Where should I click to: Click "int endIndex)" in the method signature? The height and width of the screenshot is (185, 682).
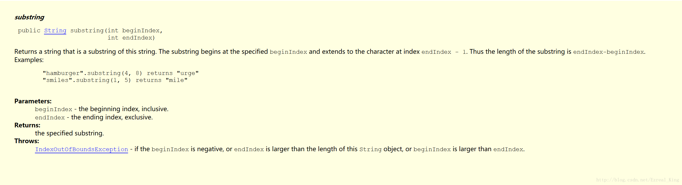click(x=131, y=38)
